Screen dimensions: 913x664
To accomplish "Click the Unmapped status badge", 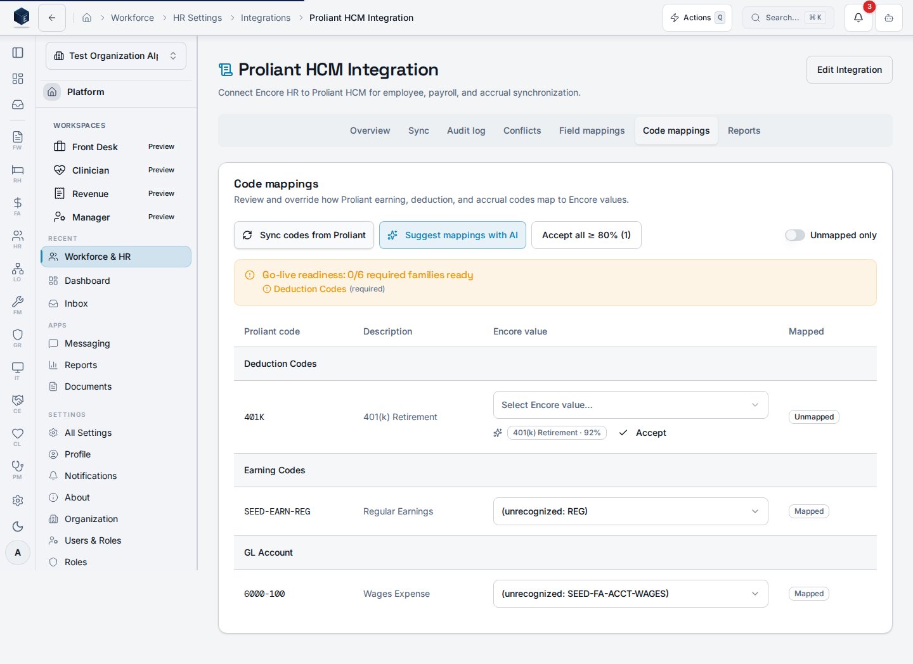I will 814,417.
